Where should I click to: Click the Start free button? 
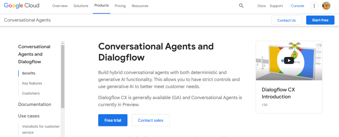320,20
